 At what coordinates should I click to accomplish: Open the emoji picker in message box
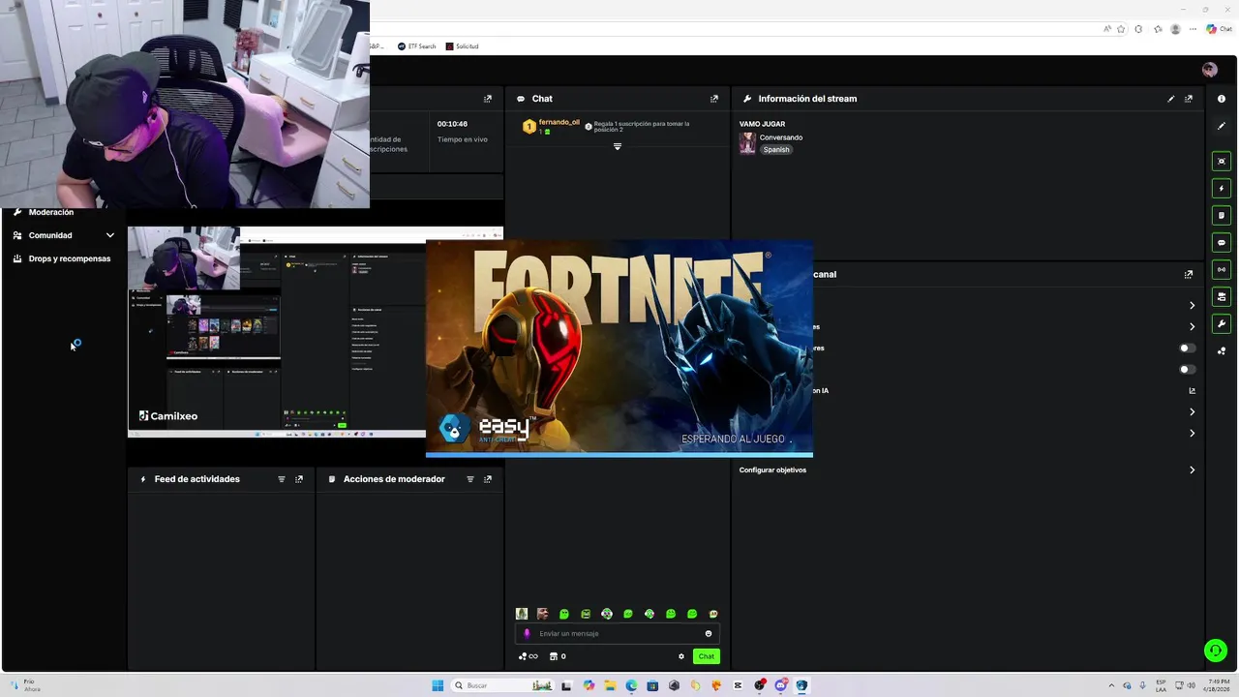point(709,634)
